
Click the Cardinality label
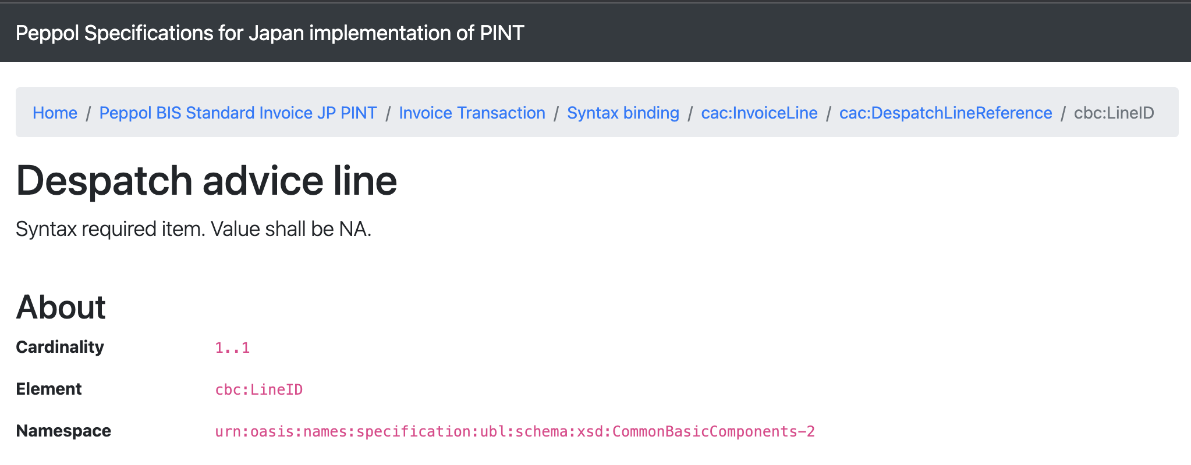(x=60, y=347)
